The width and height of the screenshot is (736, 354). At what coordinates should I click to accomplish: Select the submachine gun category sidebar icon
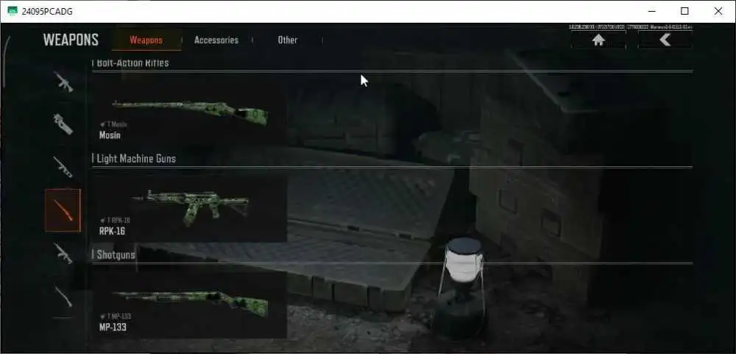[x=63, y=124]
